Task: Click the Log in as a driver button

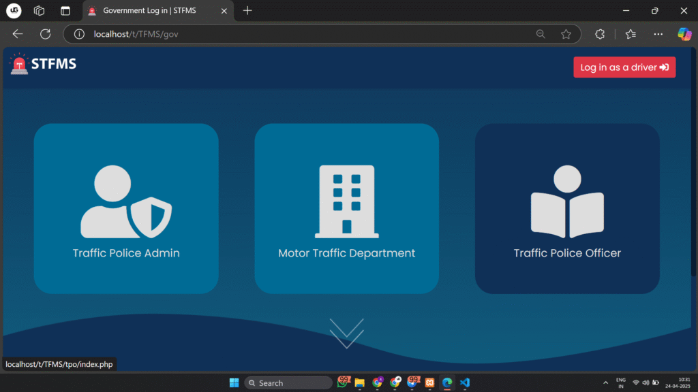Action: 624,67
